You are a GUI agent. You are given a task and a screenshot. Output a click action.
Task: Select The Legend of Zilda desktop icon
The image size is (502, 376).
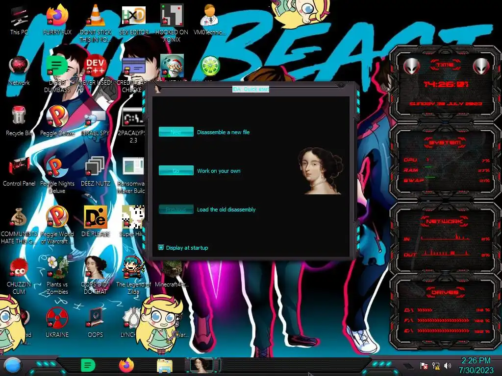[133, 276]
